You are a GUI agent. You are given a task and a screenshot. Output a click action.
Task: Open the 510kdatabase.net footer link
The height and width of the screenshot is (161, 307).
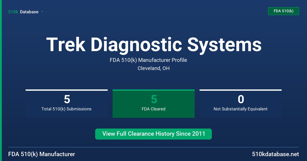click(x=275, y=154)
